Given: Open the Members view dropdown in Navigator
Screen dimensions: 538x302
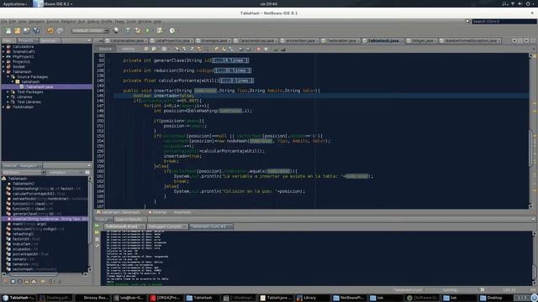Looking at the screenshot, I should (24, 172).
